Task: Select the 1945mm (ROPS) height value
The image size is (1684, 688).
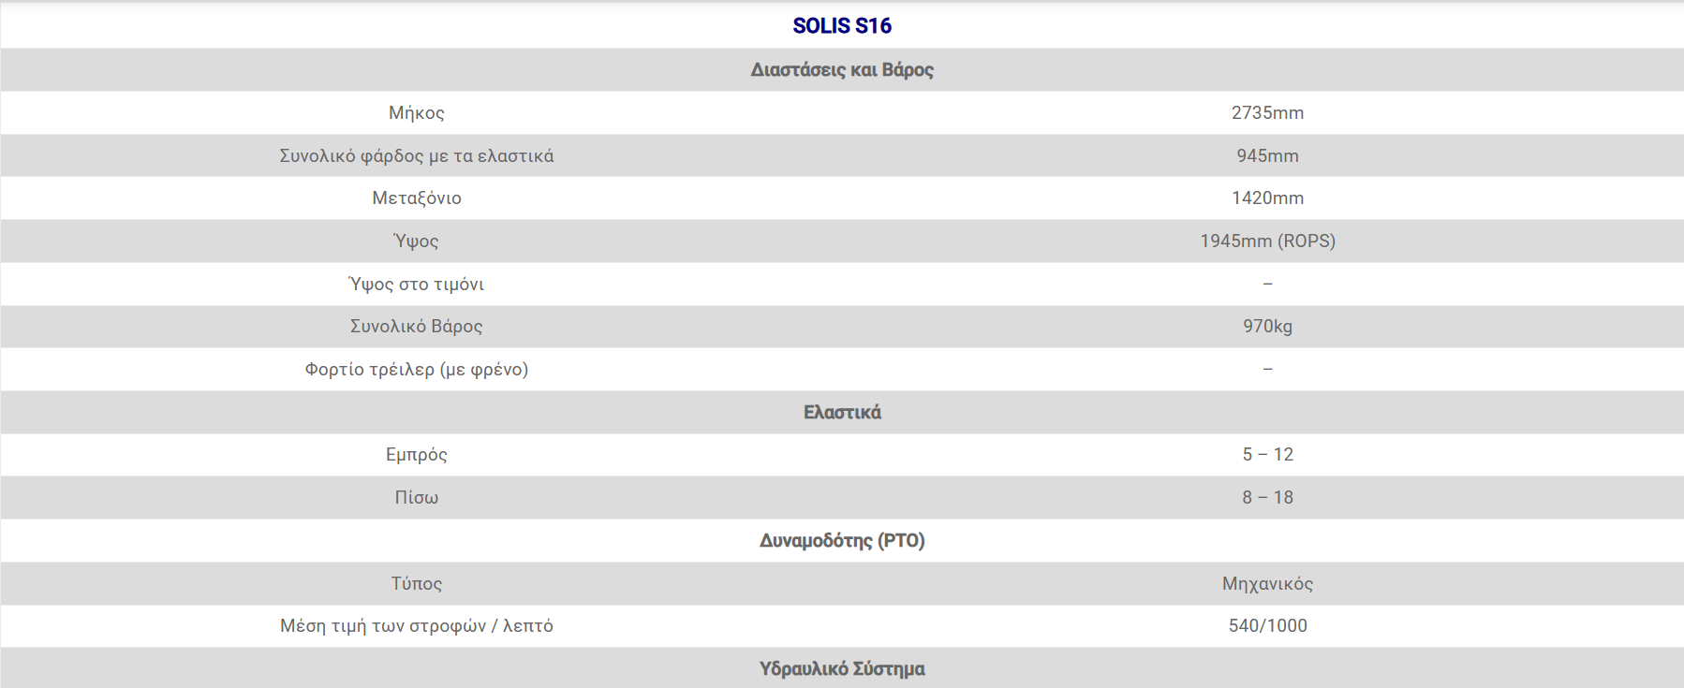Action: [x=1266, y=242]
